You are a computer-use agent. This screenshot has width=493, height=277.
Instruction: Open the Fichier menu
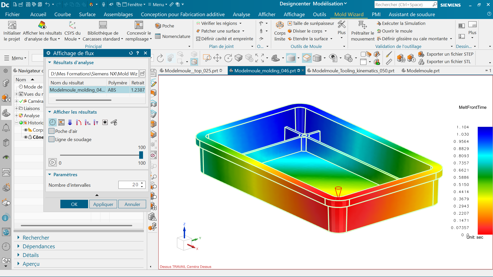(x=12, y=14)
